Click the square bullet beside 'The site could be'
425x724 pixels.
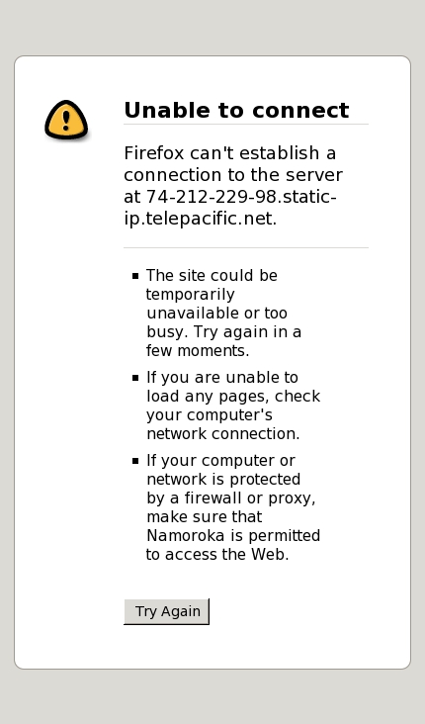pos(135,276)
